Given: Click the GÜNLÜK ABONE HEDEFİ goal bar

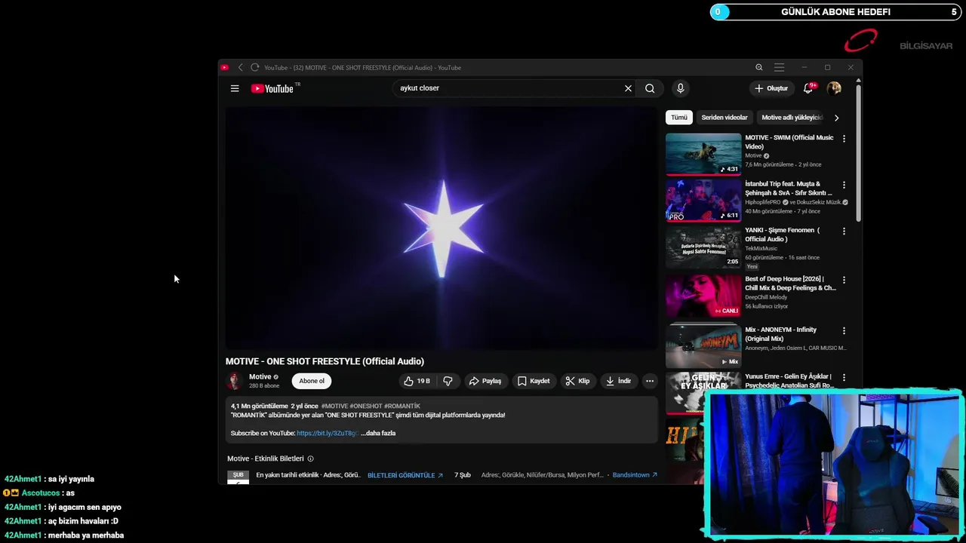Looking at the screenshot, I should click(836, 12).
